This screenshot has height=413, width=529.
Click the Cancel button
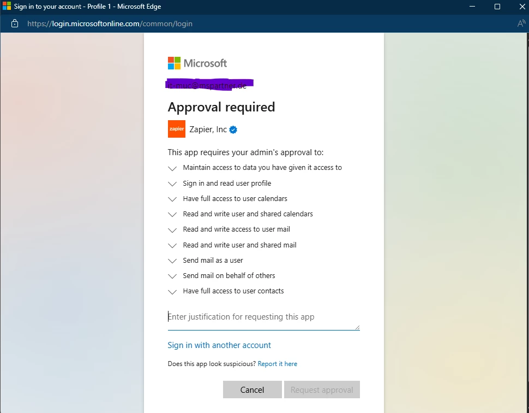(x=252, y=390)
